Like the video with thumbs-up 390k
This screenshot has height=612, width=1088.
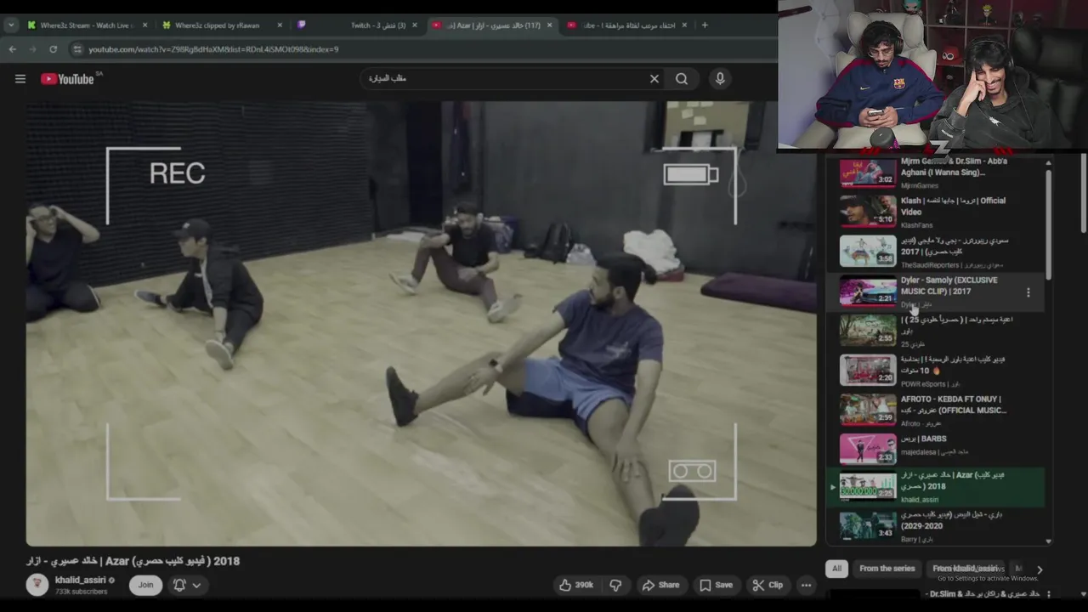[x=575, y=585]
